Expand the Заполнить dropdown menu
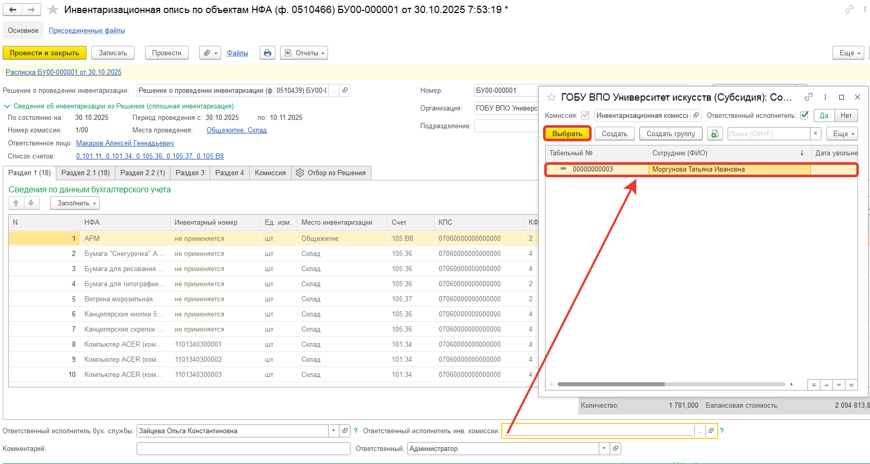This screenshot has width=870, height=464. click(75, 203)
